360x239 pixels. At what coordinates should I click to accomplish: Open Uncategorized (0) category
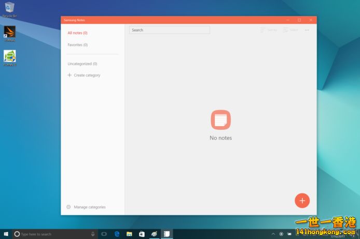(82, 64)
